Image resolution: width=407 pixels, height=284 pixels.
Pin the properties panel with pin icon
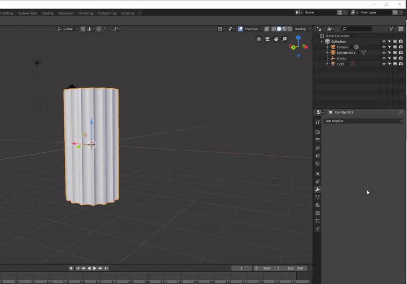click(x=400, y=112)
